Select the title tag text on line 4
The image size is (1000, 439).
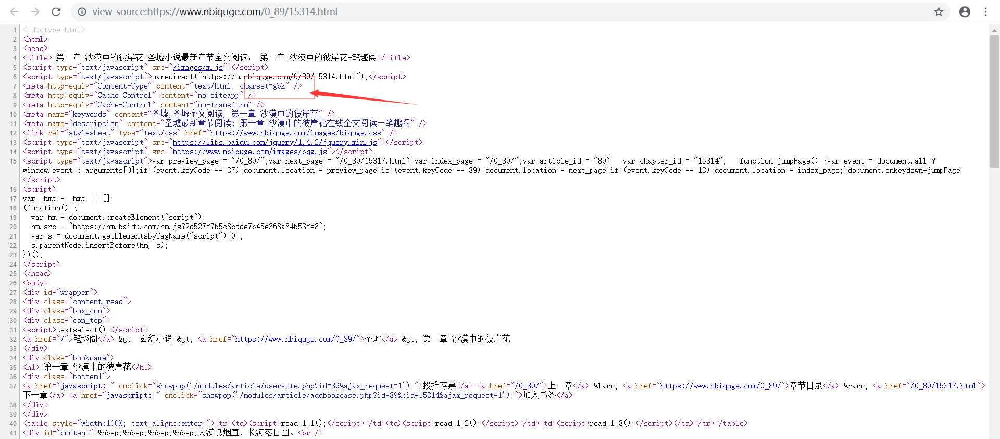(216, 58)
